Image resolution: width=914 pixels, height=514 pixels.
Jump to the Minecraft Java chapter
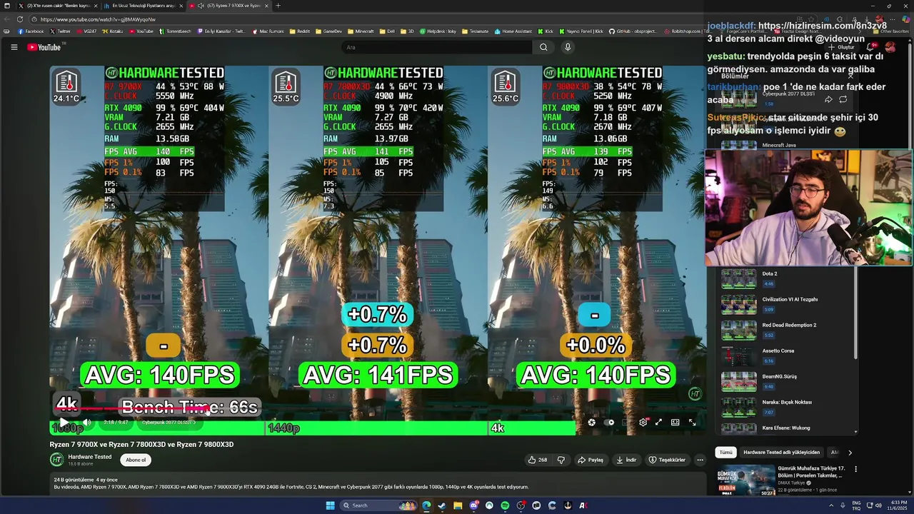(x=779, y=145)
